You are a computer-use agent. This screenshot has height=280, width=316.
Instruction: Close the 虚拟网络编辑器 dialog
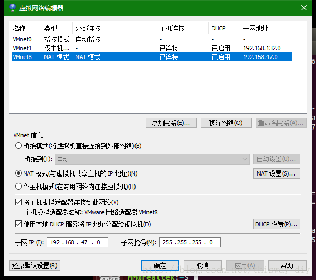click(304, 8)
